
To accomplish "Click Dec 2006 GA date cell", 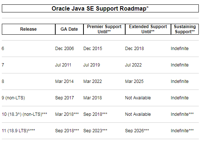I will click(x=64, y=49).
